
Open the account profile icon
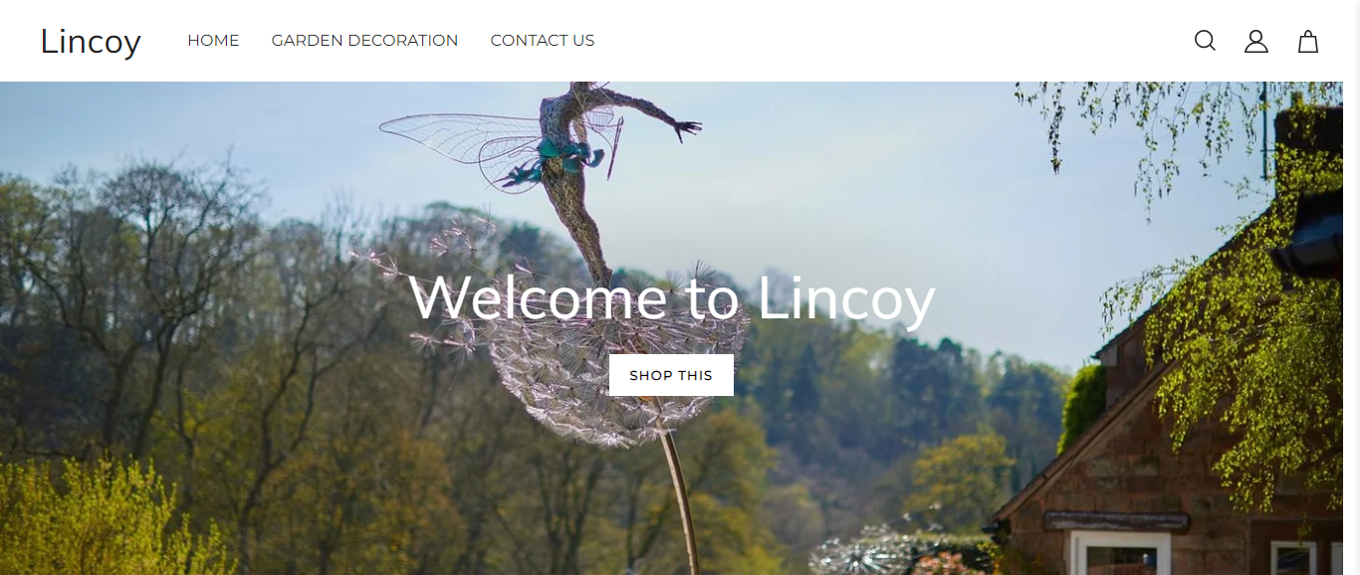pyautogui.click(x=1256, y=41)
